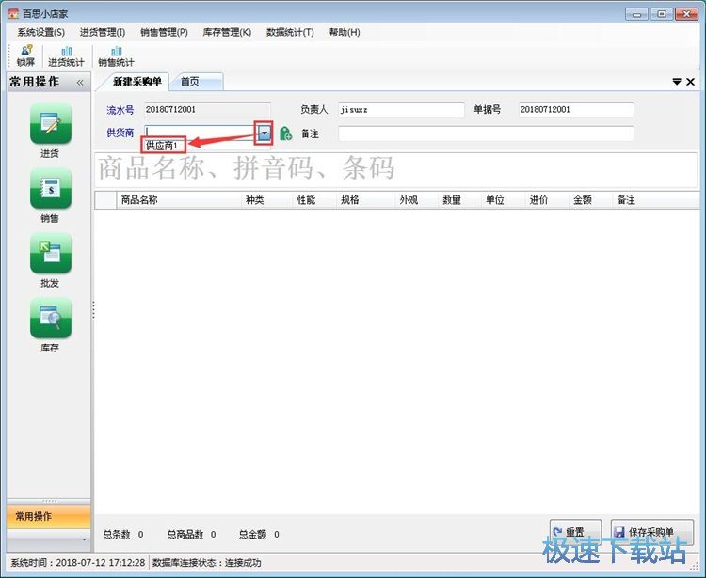Click the 数量 column header
706x578 pixels.
pos(459,200)
